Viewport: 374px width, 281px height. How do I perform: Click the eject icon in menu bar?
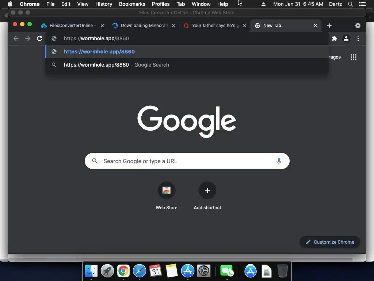click(x=264, y=4)
